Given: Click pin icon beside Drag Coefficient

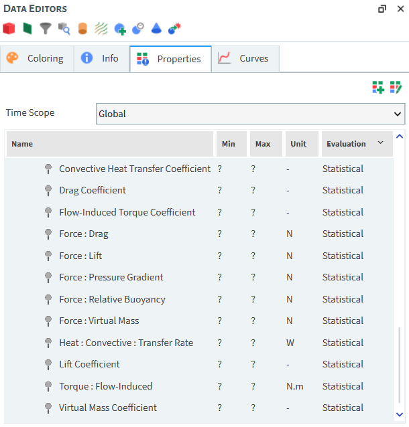Looking at the screenshot, I should pos(48,191).
